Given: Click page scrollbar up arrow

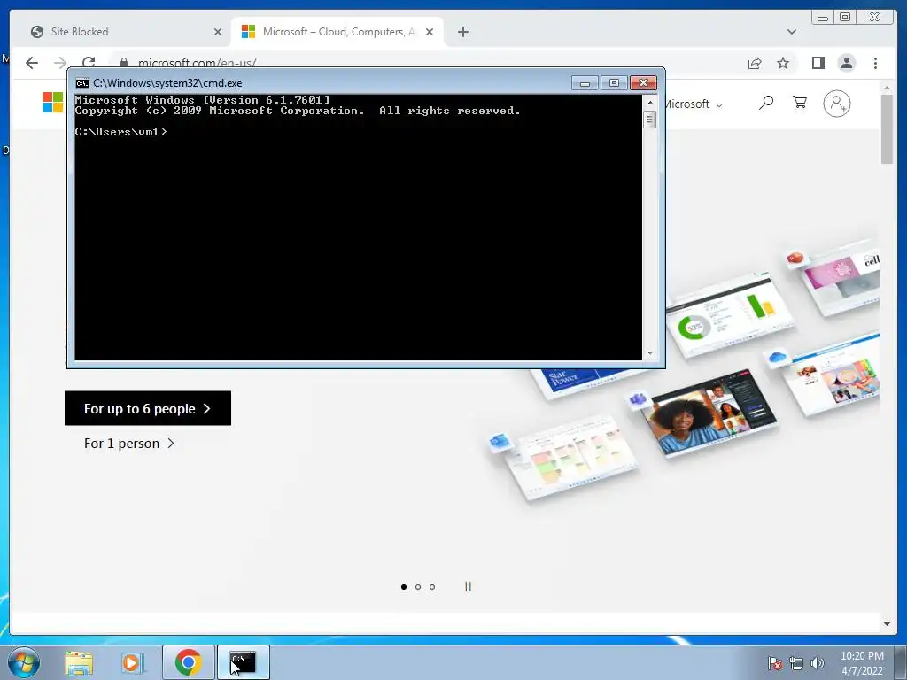Looking at the screenshot, I should (x=887, y=88).
